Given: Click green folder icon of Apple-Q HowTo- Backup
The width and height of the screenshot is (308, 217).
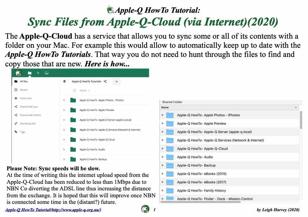Looking at the screenshot, I should [73, 159].
